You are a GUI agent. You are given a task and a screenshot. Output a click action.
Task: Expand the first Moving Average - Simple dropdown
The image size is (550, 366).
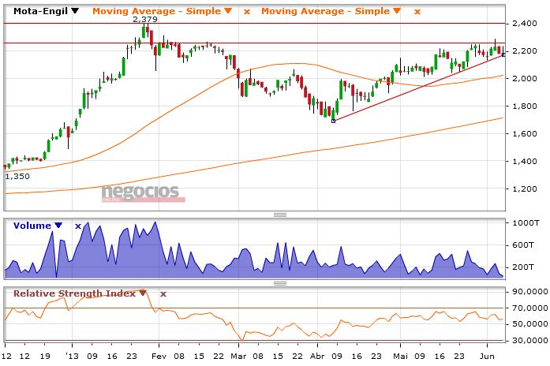coord(228,11)
